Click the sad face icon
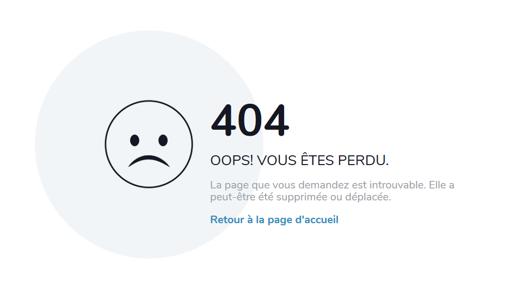510x290 pixels. (x=149, y=144)
